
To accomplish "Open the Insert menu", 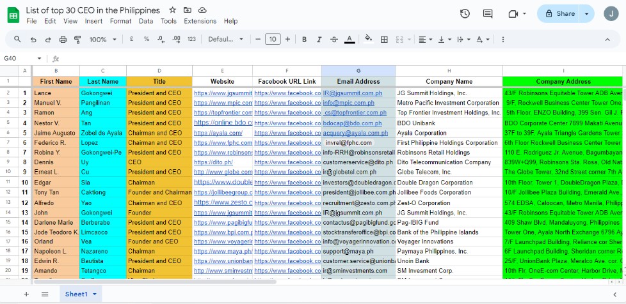I will pyautogui.click(x=93, y=21).
